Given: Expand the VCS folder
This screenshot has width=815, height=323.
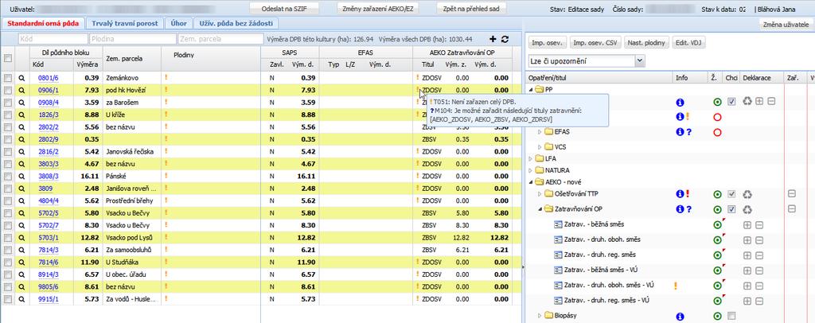Looking at the screenshot, I should (x=540, y=147).
